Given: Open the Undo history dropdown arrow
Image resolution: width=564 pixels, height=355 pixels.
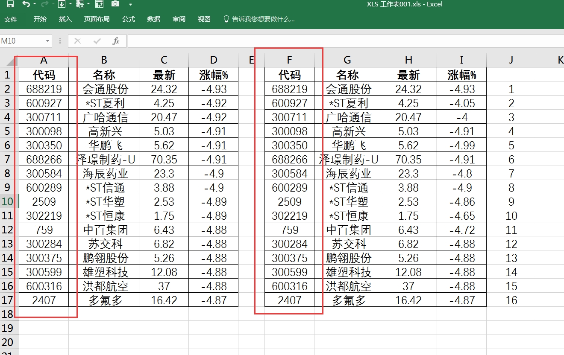Looking at the screenshot, I should point(35,4).
